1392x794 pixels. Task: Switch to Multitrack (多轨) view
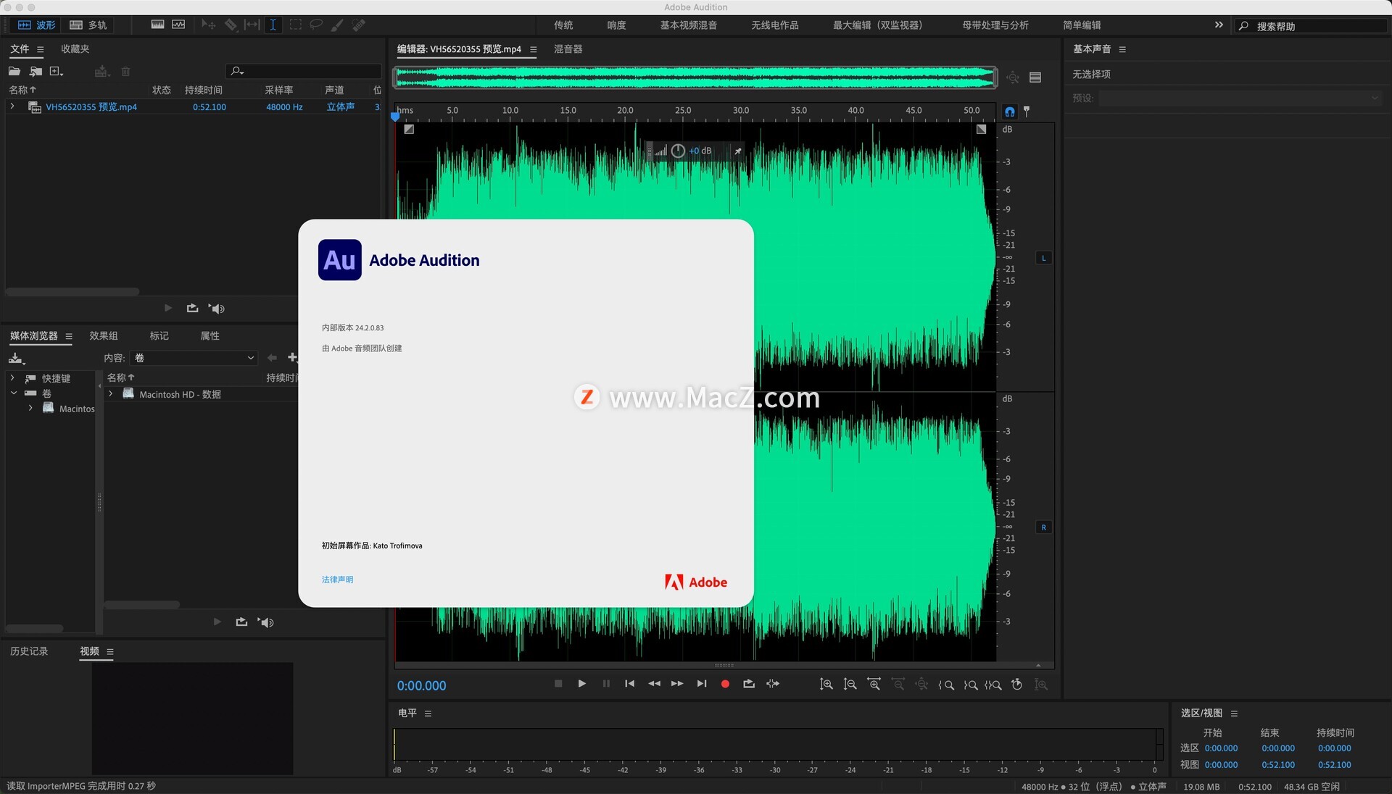click(x=88, y=25)
